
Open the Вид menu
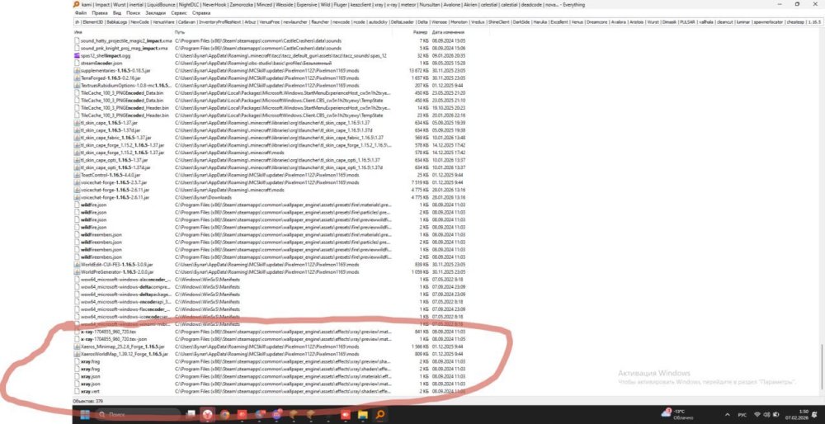117,12
